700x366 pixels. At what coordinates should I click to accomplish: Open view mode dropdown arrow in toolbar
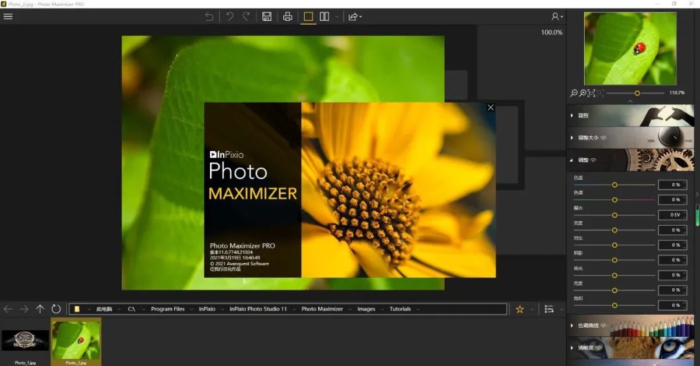[336, 17]
